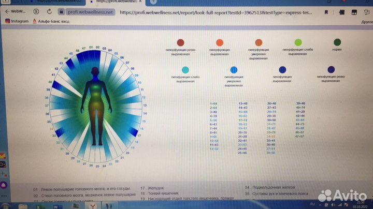Click the profi.webwellness.net domain in address bar
The height and width of the screenshot is (209, 373).
click(90, 12)
